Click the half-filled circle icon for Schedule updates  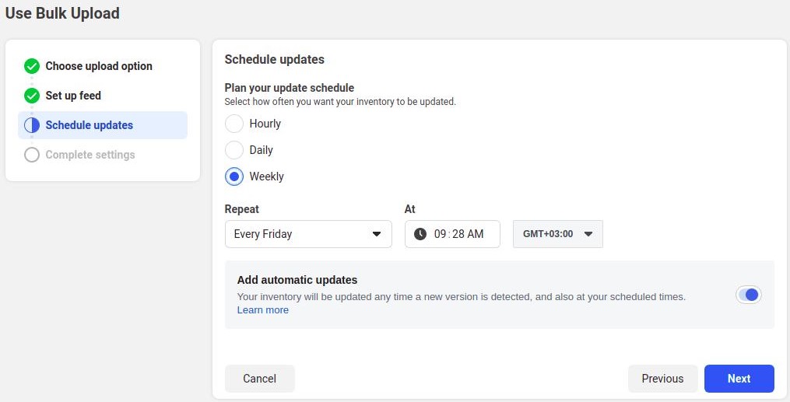click(32, 124)
